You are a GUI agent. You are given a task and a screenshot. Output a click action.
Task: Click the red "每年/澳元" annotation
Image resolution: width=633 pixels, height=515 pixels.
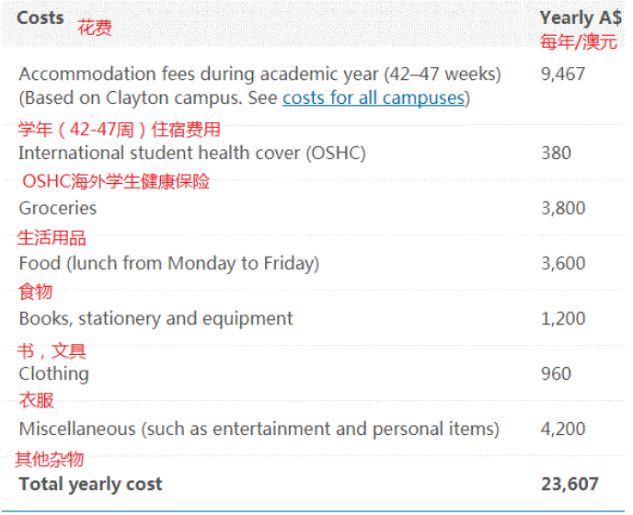(x=578, y=41)
